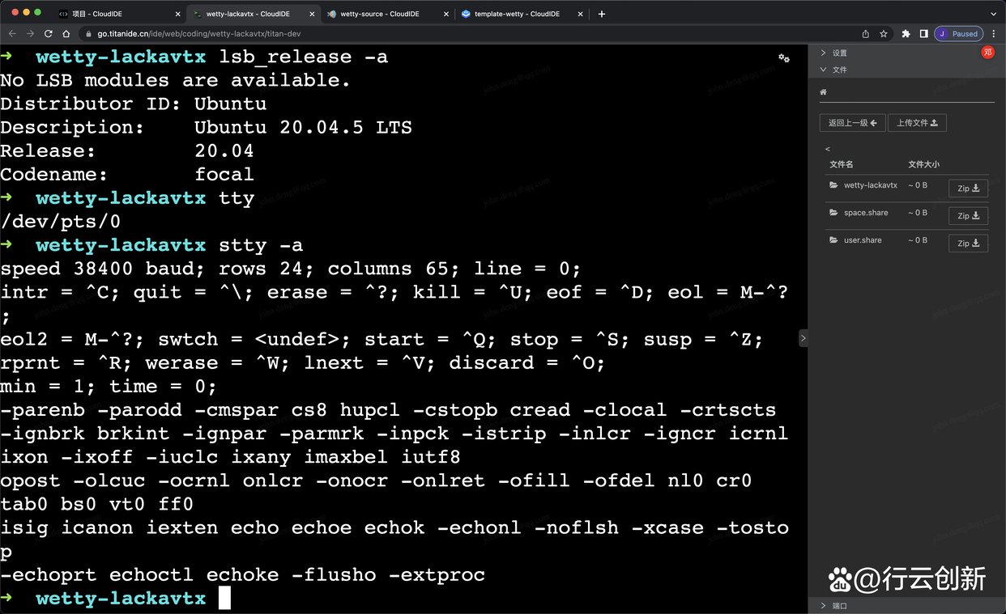
Task: Click the Paused profile control in Chrome toolbar
Action: (x=958, y=33)
